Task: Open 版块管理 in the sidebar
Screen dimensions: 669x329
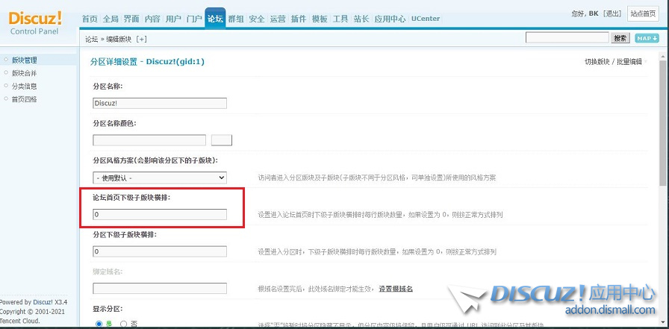Action: (25, 60)
